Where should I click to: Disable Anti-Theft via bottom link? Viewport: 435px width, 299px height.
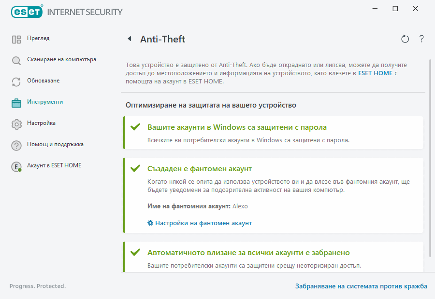pyautogui.click(x=361, y=285)
